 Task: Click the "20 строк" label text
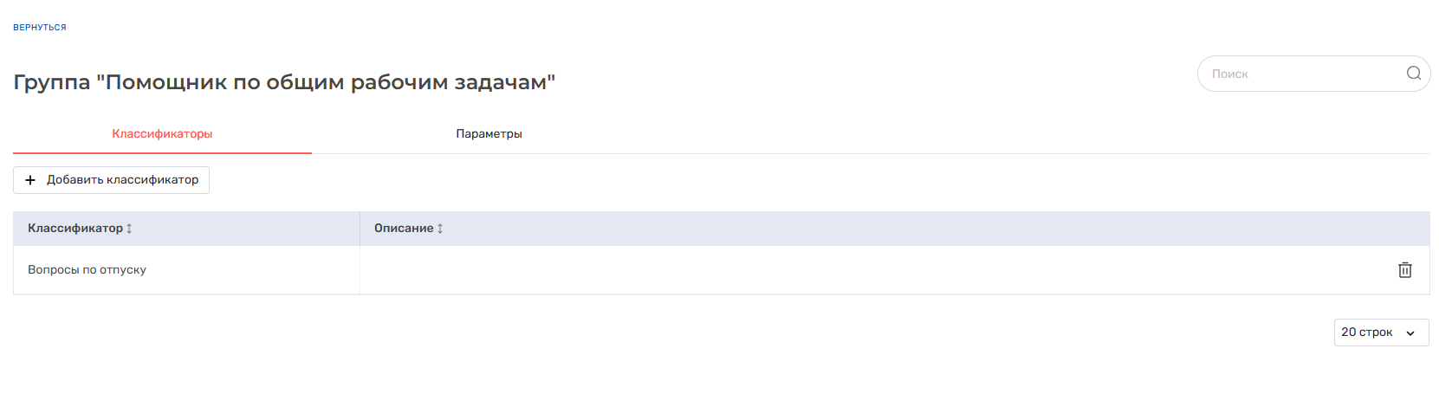click(x=1366, y=333)
